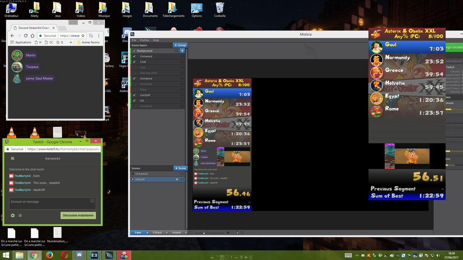463x260 pixels.
Task: Open the Chrome three-dot menu
Action: pos(98,36)
